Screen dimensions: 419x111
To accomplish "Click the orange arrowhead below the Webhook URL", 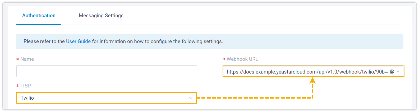I will pyautogui.click(x=313, y=81).
